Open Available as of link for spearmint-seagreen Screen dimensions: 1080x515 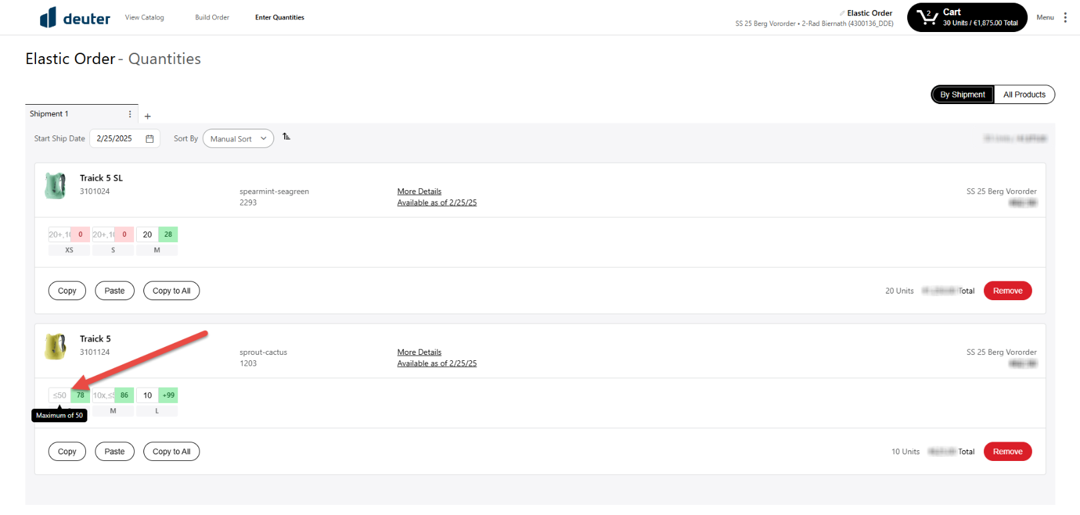(437, 203)
